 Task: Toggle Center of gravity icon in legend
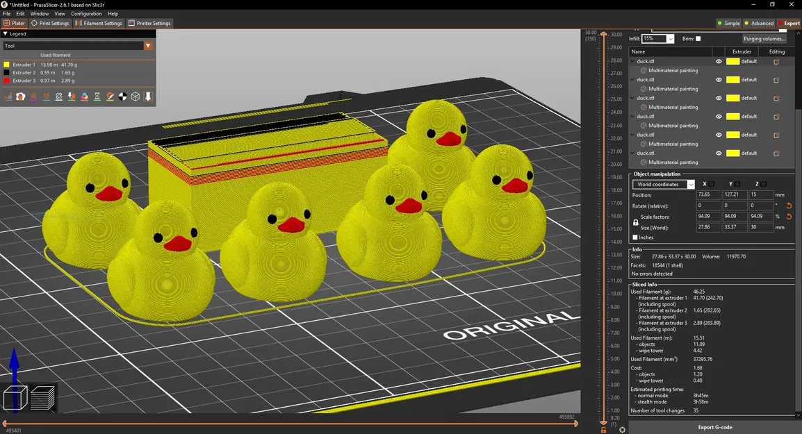pos(123,97)
